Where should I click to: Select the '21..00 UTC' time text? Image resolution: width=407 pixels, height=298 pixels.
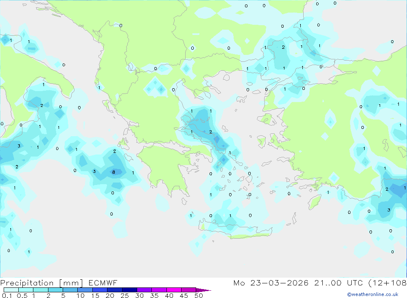click(339, 283)
